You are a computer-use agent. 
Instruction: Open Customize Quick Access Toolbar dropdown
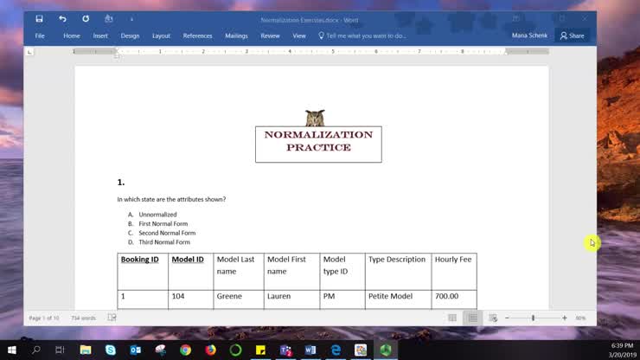(x=131, y=19)
